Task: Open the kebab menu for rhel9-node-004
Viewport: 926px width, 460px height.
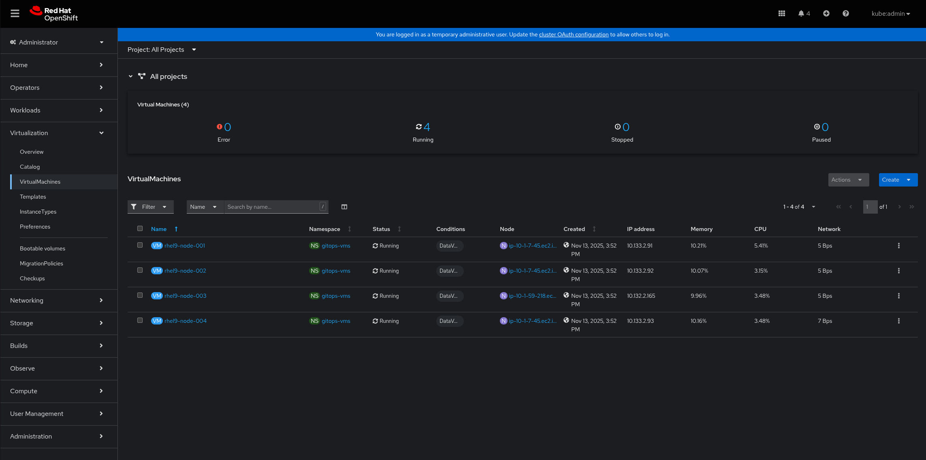Action: (x=899, y=320)
